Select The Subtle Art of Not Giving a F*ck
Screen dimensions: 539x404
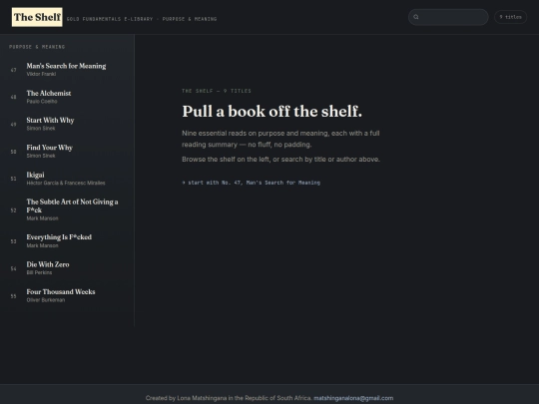tap(67, 209)
